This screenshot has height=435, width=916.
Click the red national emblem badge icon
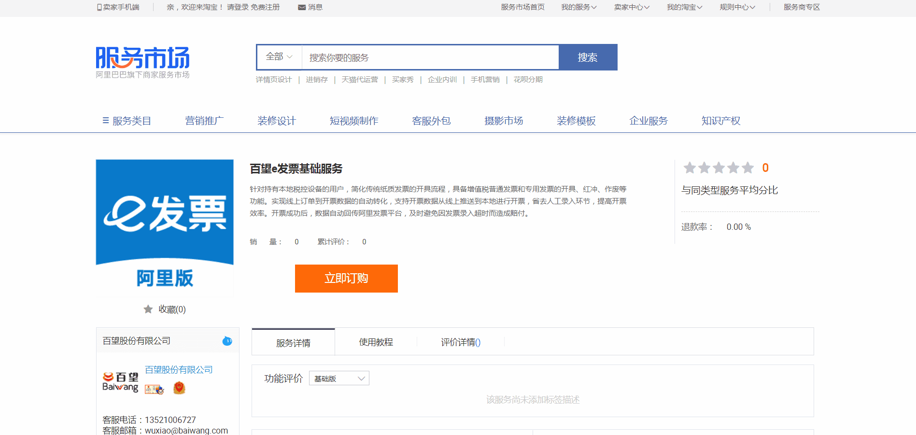pos(179,388)
